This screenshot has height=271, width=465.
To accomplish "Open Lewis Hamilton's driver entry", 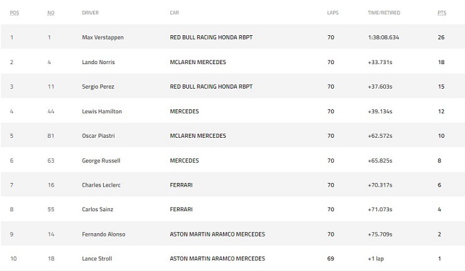I will 102,111.
